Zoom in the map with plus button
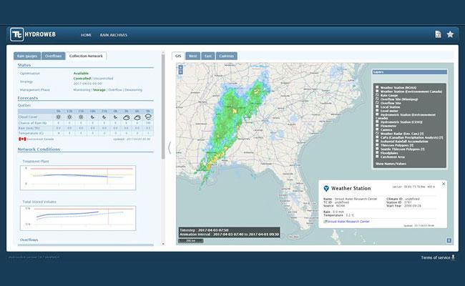The width and height of the screenshot is (465, 286). point(180,68)
